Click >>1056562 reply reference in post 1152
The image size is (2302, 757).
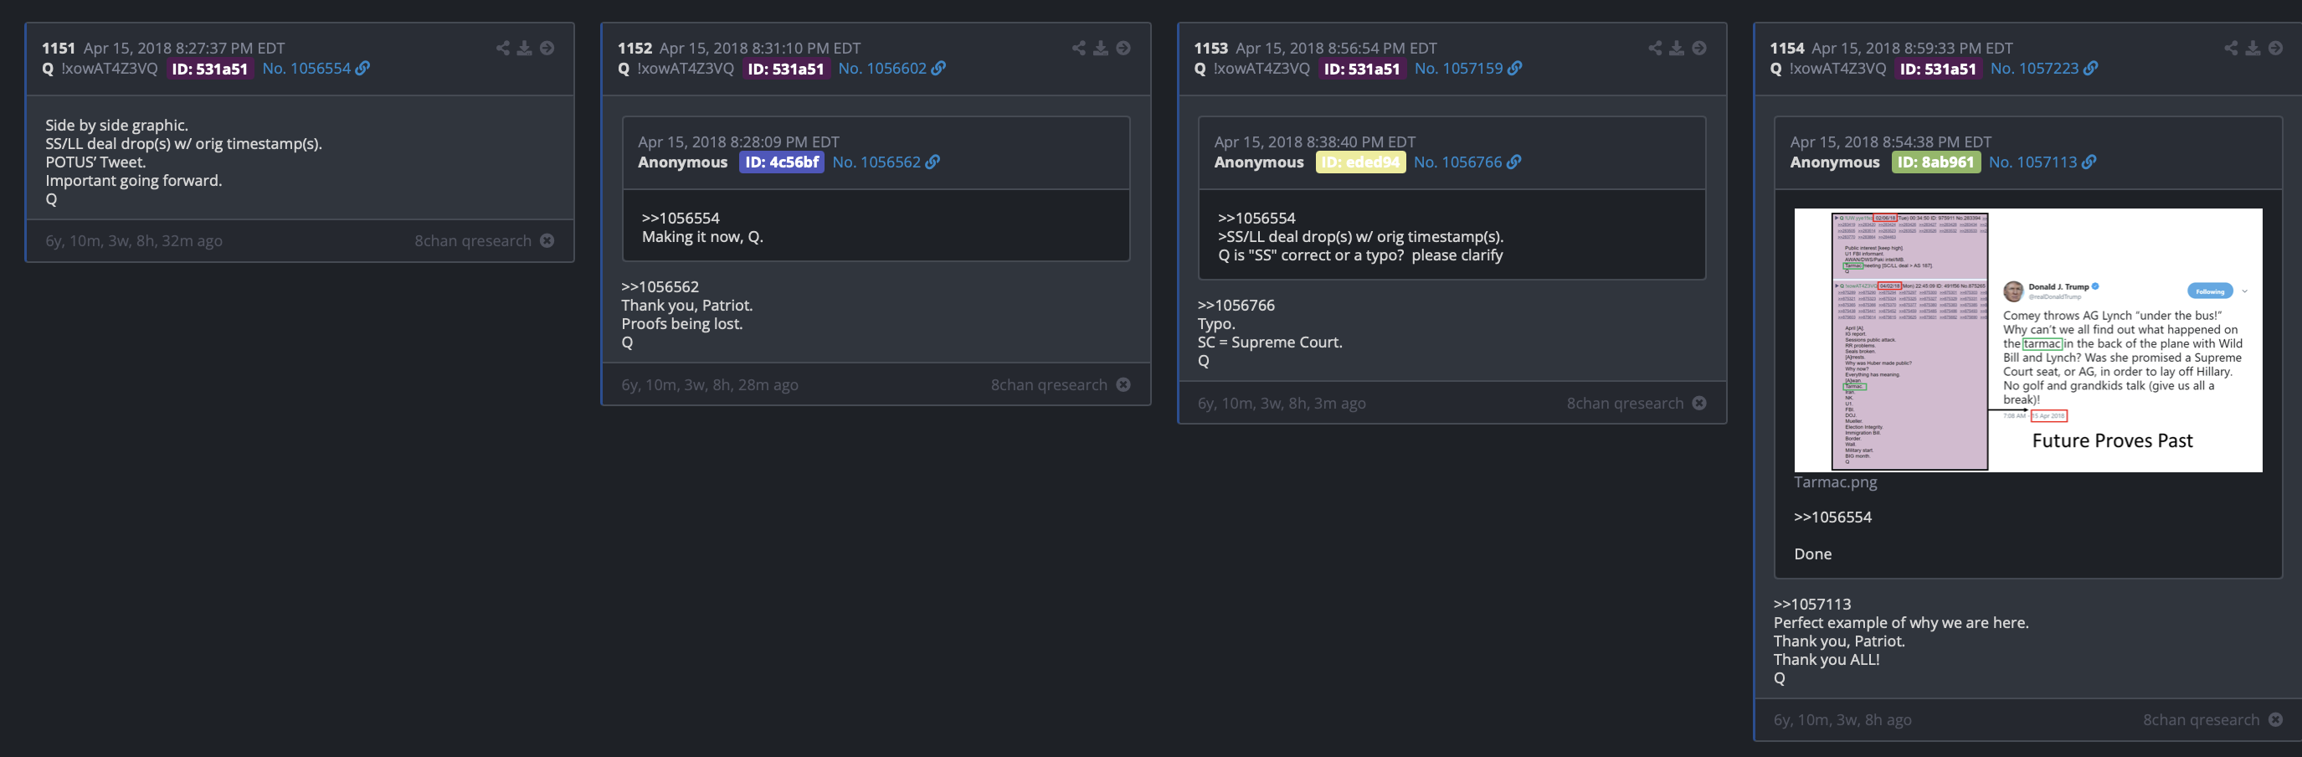(x=660, y=287)
